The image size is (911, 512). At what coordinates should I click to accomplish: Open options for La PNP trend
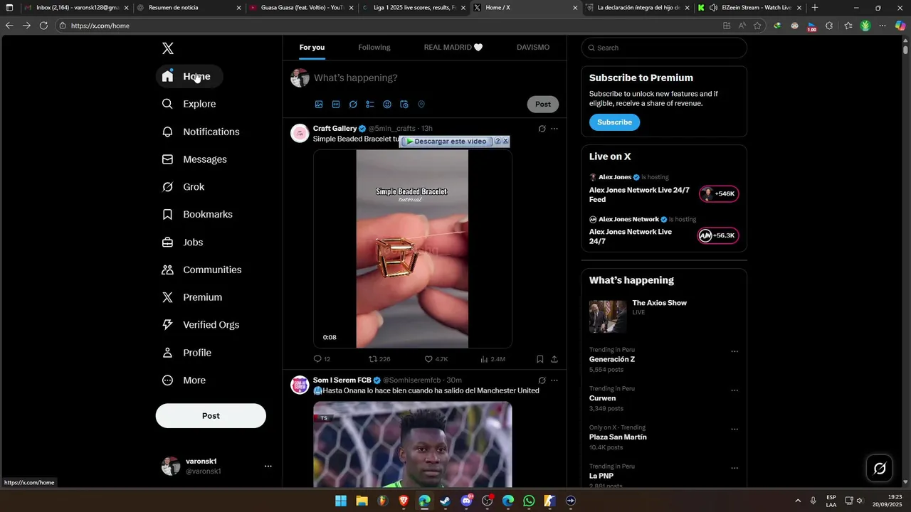tap(734, 468)
